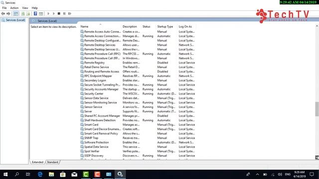Select 'Shared PC Account Manager' service name
Image resolution: width=319 pixels, height=179 pixels.
[x=102, y=116]
